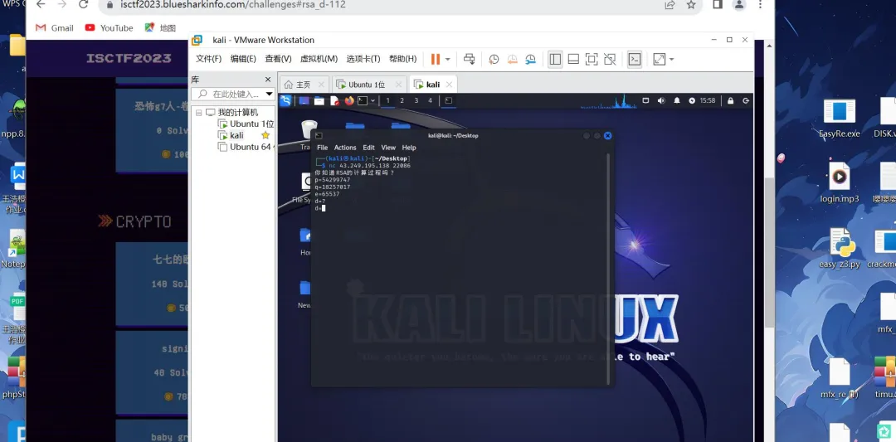Image resolution: width=896 pixels, height=442 pixels.
Task: Close the Kali terminal with blue X button
Action: pyautogui.click(x=607, y=135)
